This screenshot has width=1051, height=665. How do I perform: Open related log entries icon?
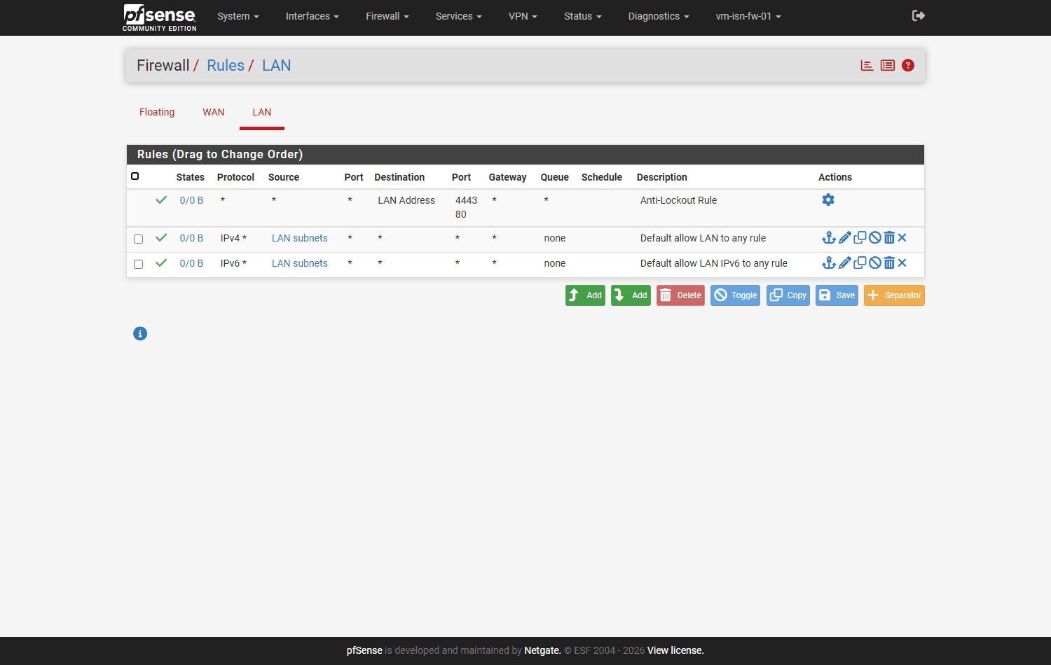pos(888,65)
